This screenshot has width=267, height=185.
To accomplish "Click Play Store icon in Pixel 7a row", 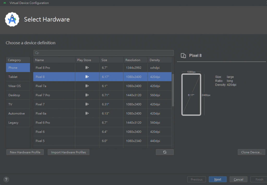I will [87, 86].
